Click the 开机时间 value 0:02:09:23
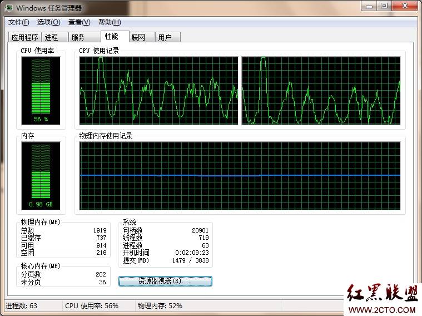422x316 pixels. pos(192,253)
